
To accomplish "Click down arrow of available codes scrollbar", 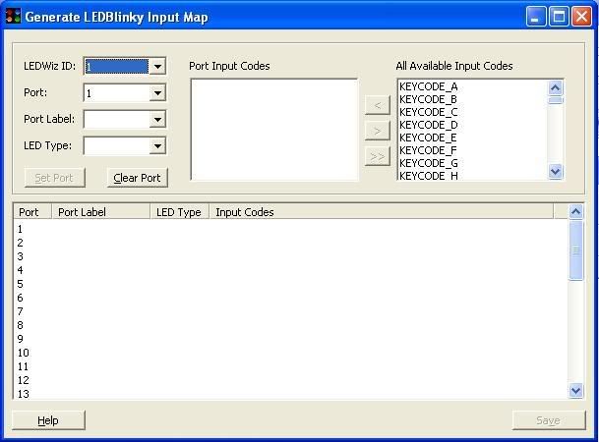I will [555, 172].
